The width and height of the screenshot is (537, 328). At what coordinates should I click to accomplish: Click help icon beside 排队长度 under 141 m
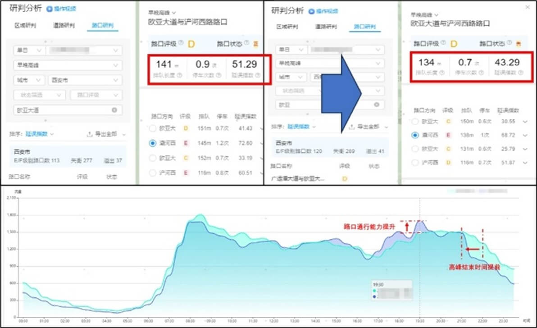(179, 75)
